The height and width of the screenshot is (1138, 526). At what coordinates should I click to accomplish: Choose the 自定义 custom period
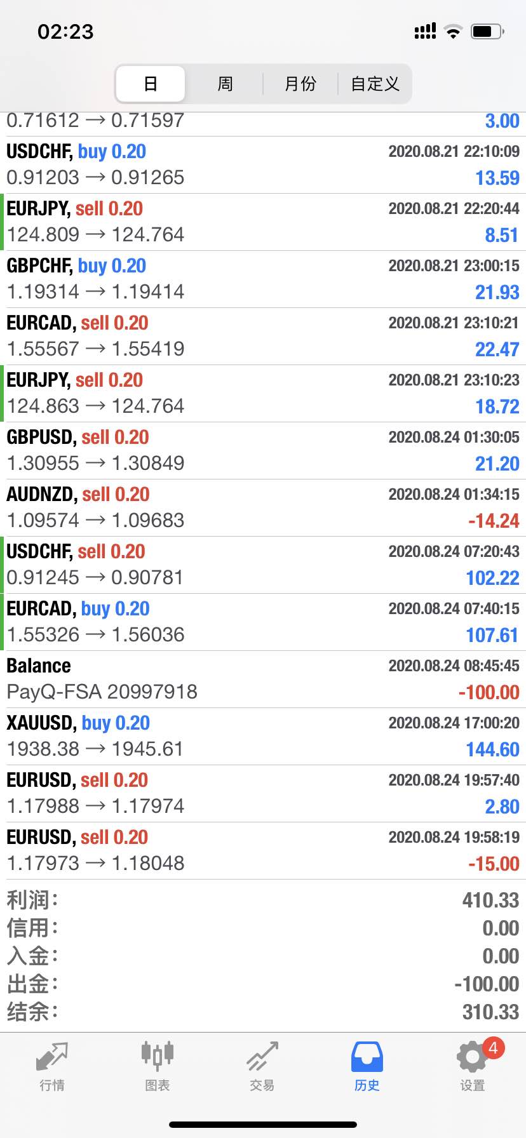tap(375, 84)
